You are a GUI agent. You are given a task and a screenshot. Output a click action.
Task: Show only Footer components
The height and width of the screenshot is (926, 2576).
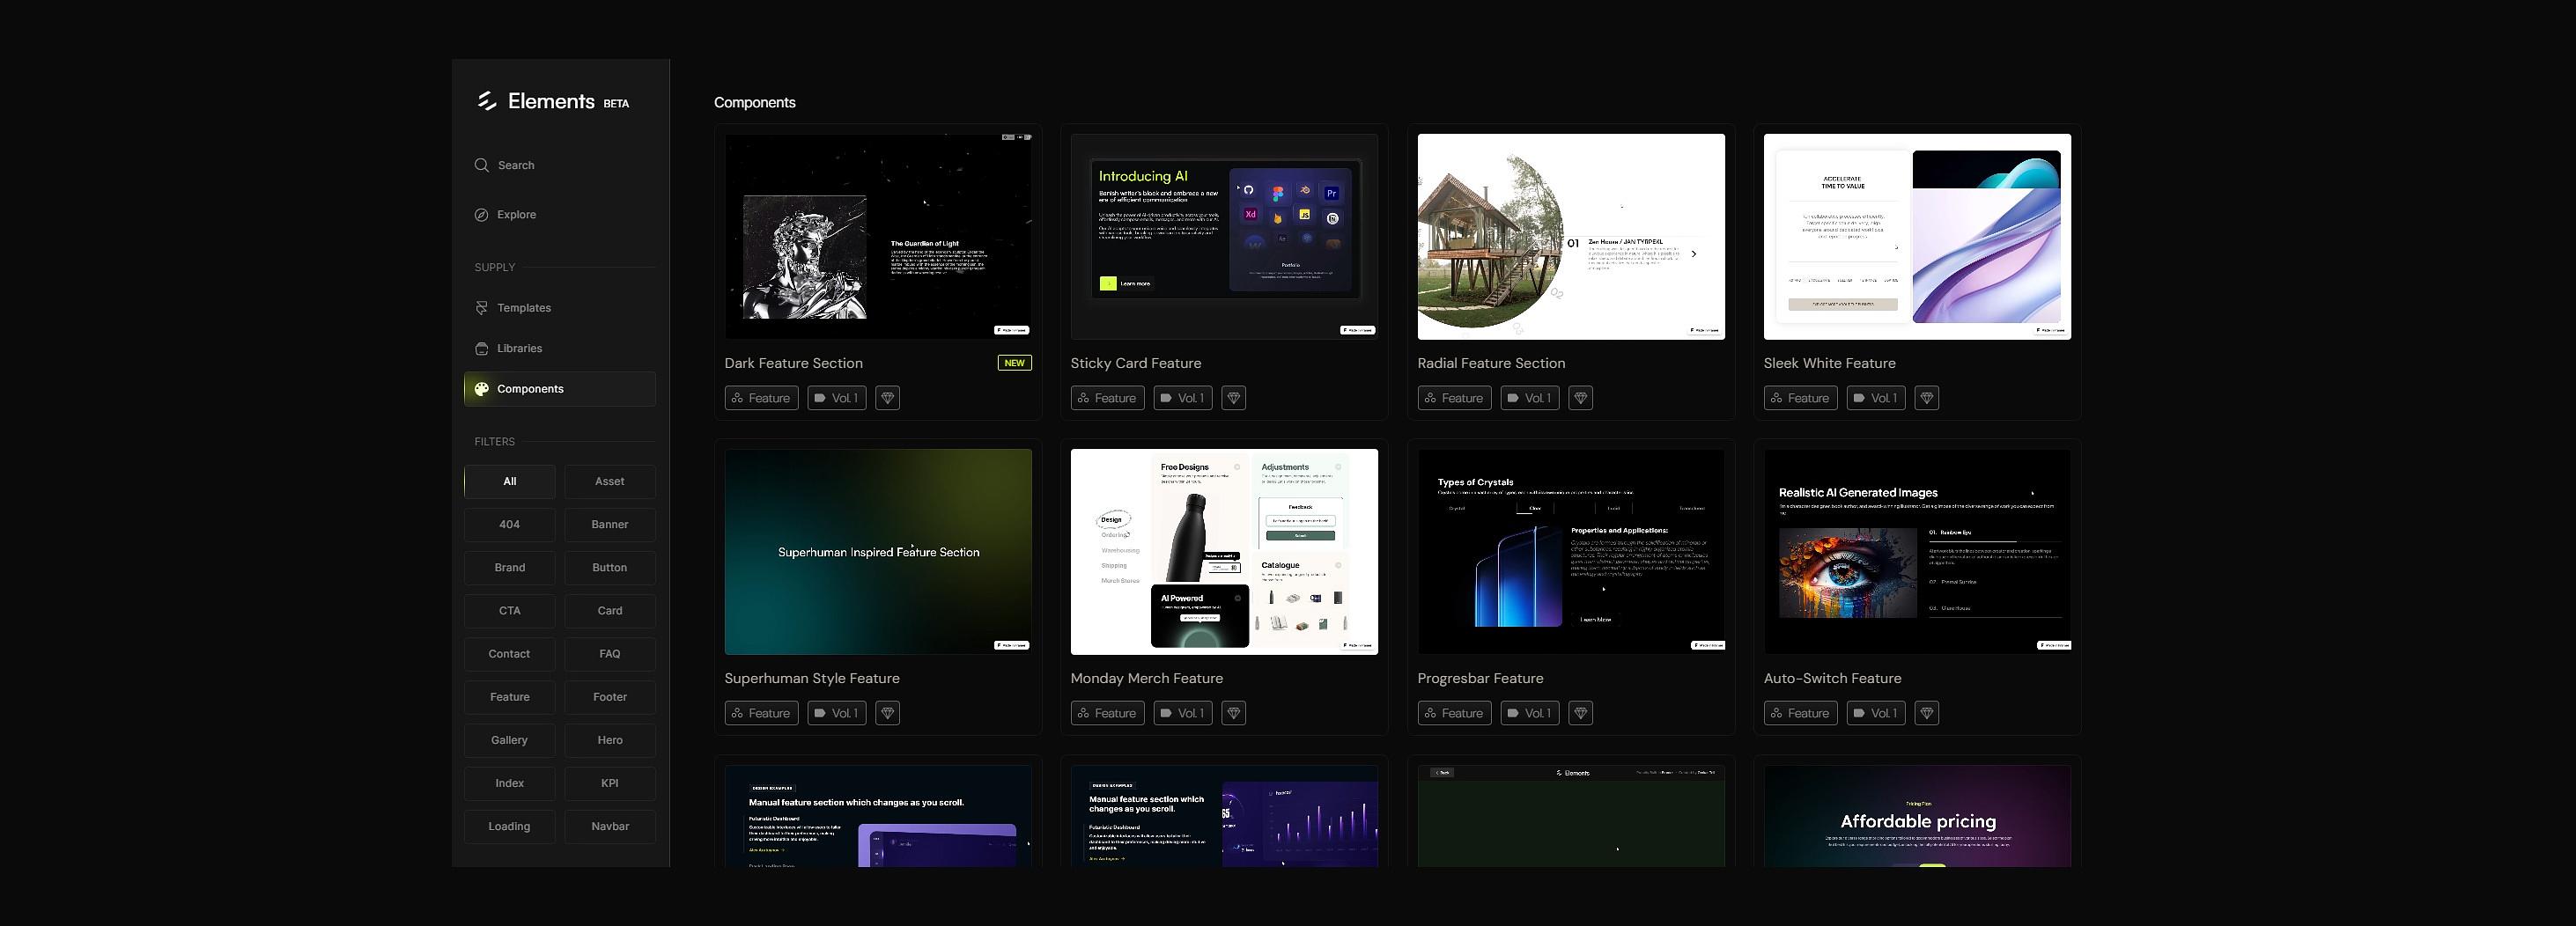click(610, 697)
